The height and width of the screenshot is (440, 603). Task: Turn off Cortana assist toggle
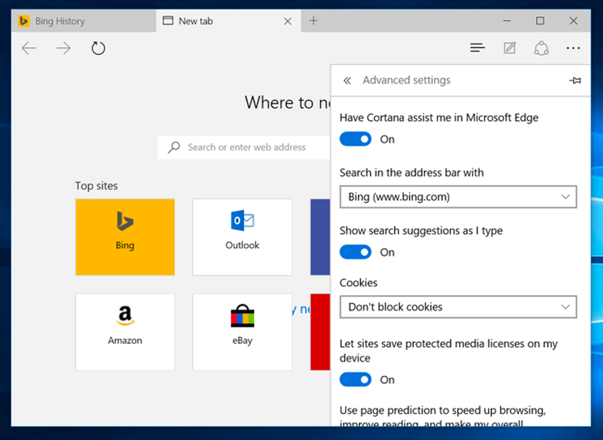[355, 139]
